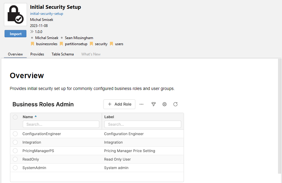Click the version 1.0.0 chevrons icon
Screen dimensions: 282x183
[32, 32]
